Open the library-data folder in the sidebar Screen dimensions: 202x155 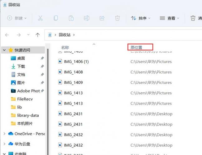pos(28,115)
